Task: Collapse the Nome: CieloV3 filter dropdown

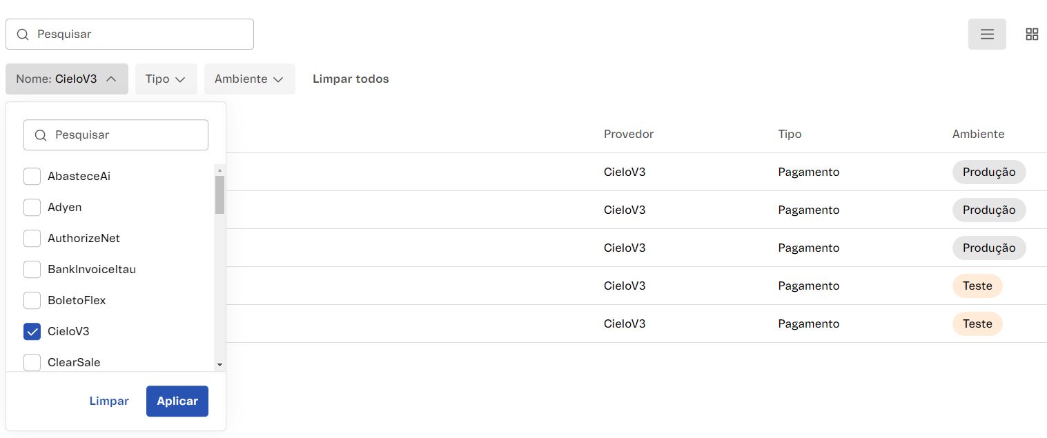Action: point(67,79)
